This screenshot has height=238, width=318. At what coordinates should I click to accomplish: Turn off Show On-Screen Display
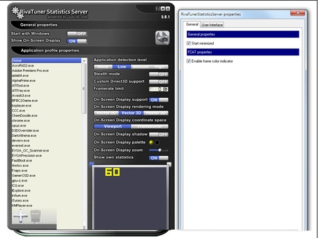pyautogui.click(x=76, y=41)
